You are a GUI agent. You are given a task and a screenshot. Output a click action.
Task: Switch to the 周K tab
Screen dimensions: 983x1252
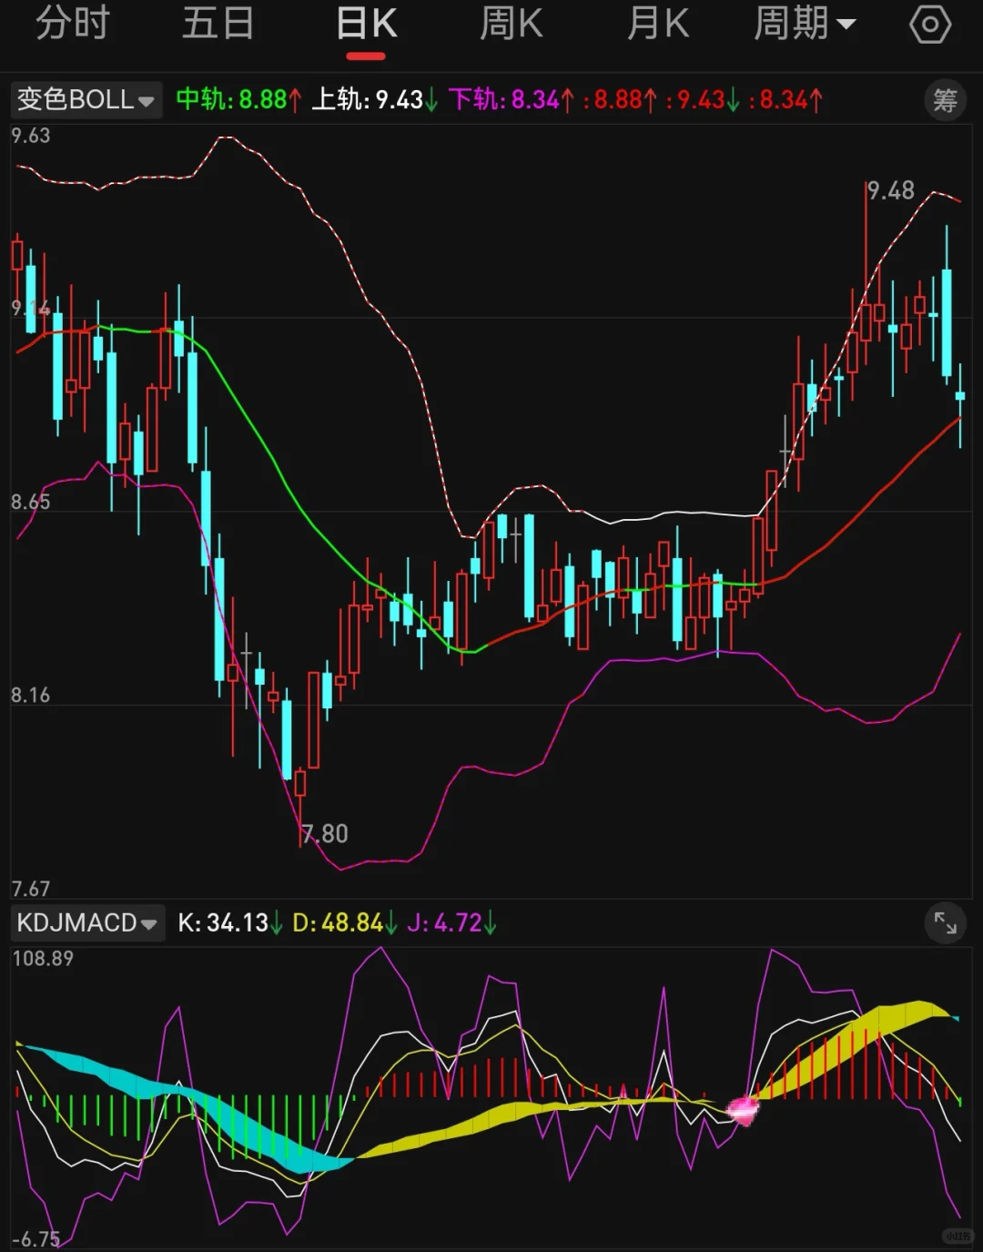click(x=512, y=23)
